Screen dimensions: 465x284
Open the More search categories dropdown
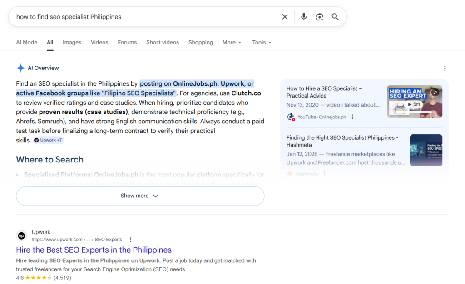232,42
